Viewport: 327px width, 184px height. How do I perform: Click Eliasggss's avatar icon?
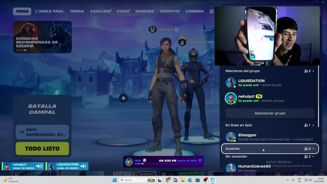(231, 137)
